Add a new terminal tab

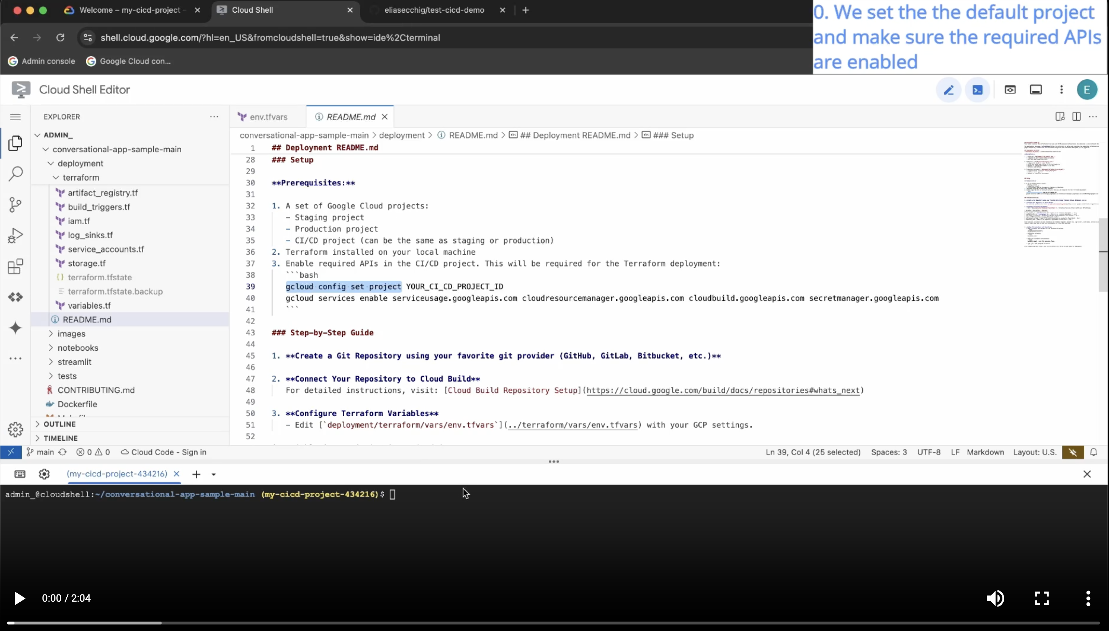[x=196, y=475]
